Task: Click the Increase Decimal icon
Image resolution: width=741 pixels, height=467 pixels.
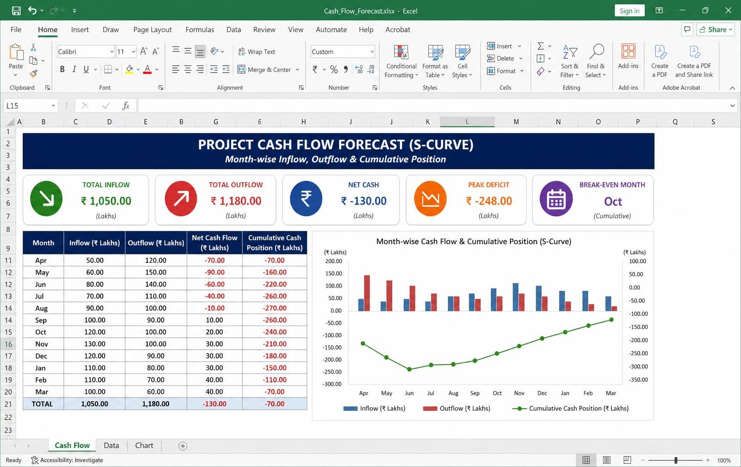Action: click(x=359, y=69)
